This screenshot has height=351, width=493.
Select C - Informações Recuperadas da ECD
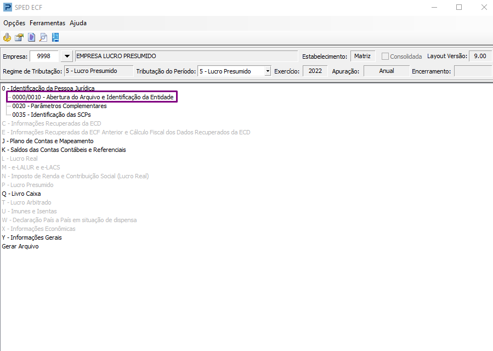tap(52, 123)
